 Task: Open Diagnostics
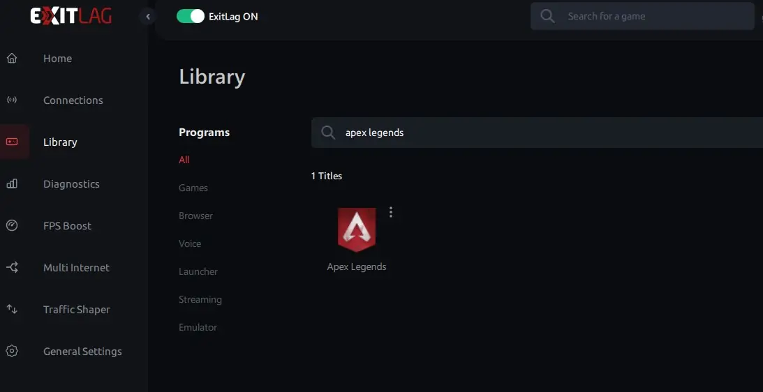(71, 184)
